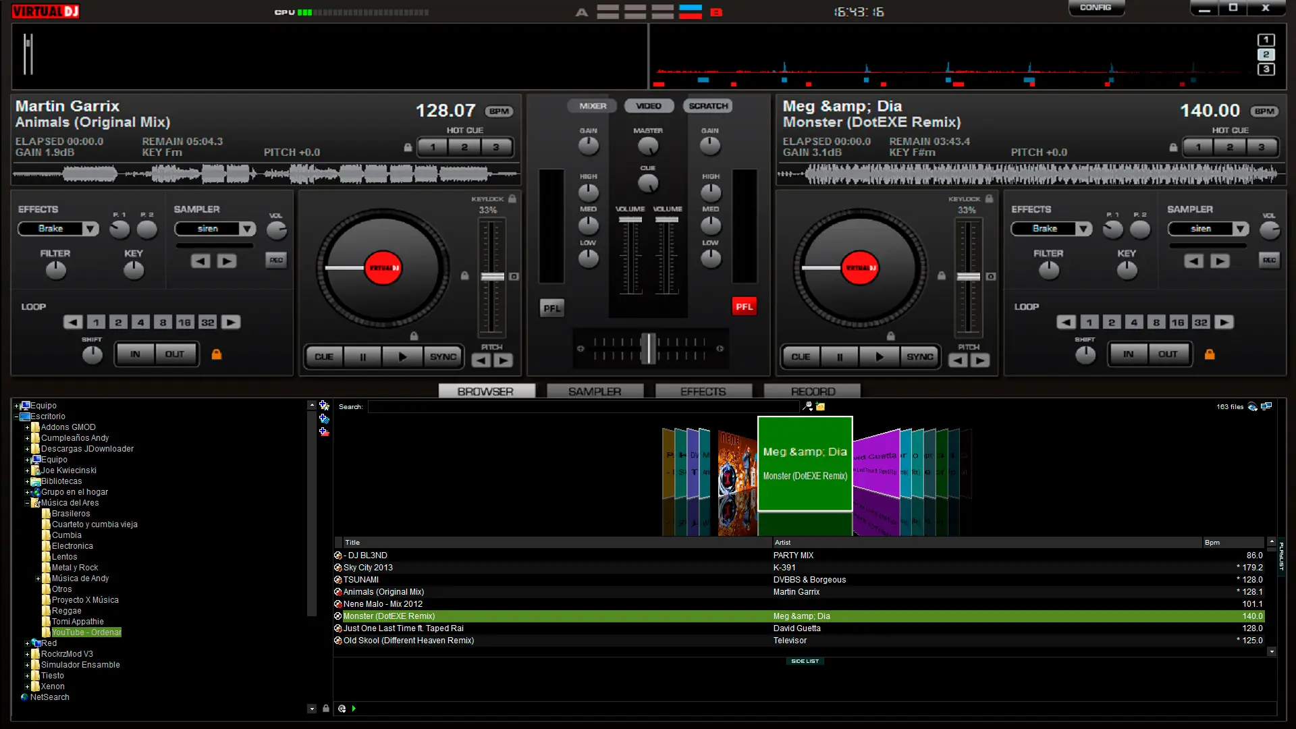This screenshot has height=729, width=1296.
Task: Toggle SYNC on the left deck
Action: [x=443, y=356]
